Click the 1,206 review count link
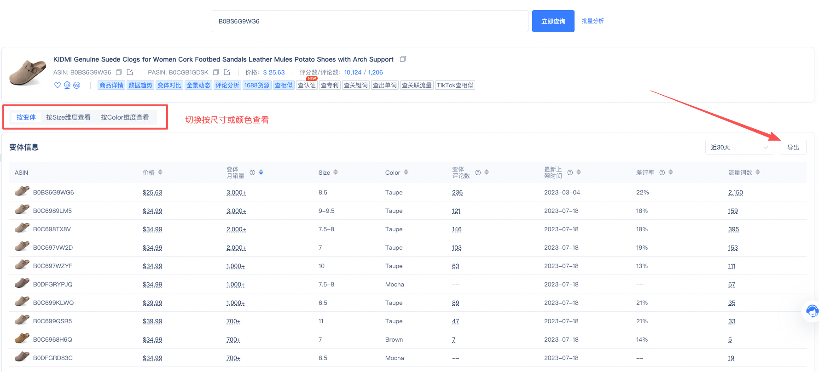This screenshot has width=819, height=372. point(375,72)
